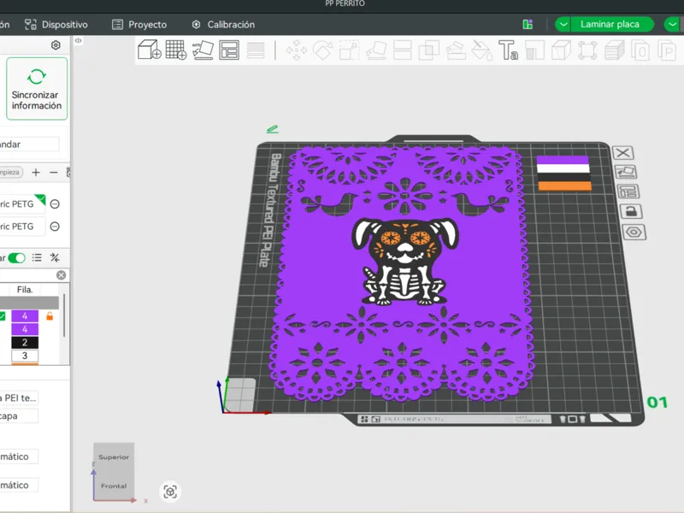The width and height of the screenshot is (684, 513).
Task: Open the green dropdown right of Laminar placa
Action: [672, 25]
